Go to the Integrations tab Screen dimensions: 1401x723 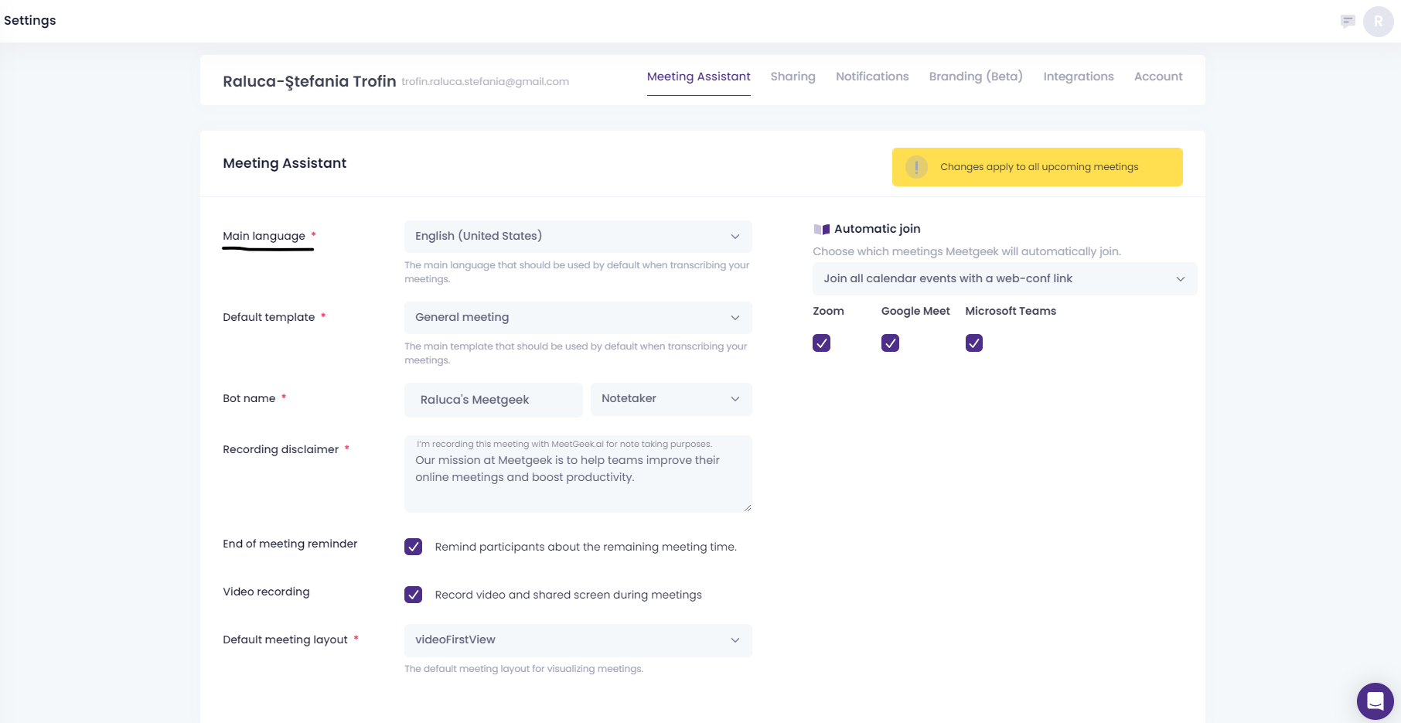point(1078,77)
